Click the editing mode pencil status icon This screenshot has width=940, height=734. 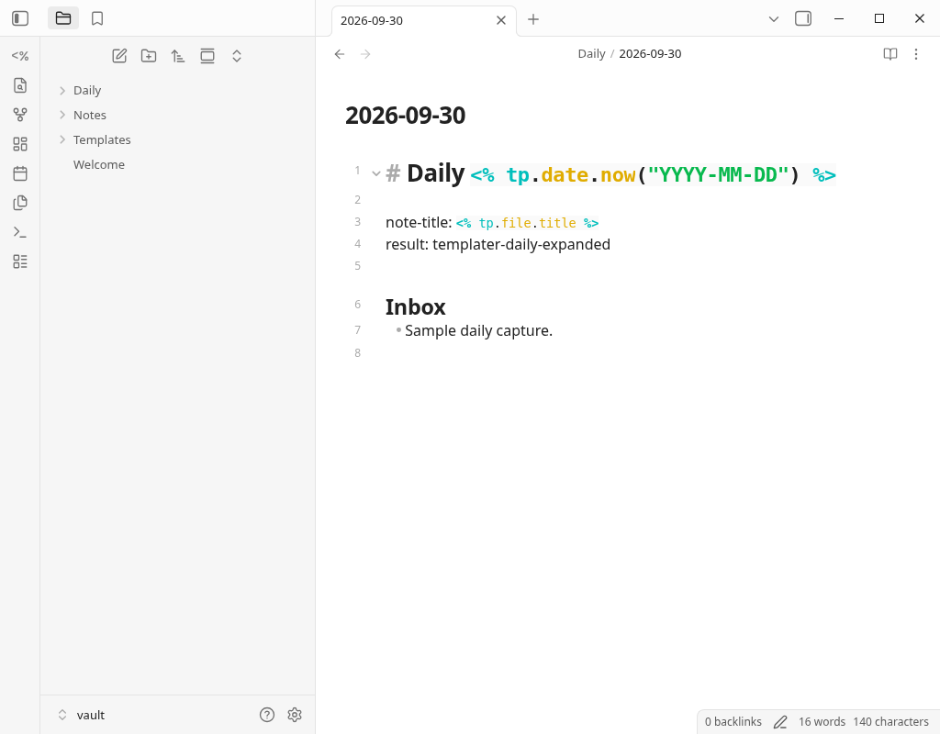[780, 722]
